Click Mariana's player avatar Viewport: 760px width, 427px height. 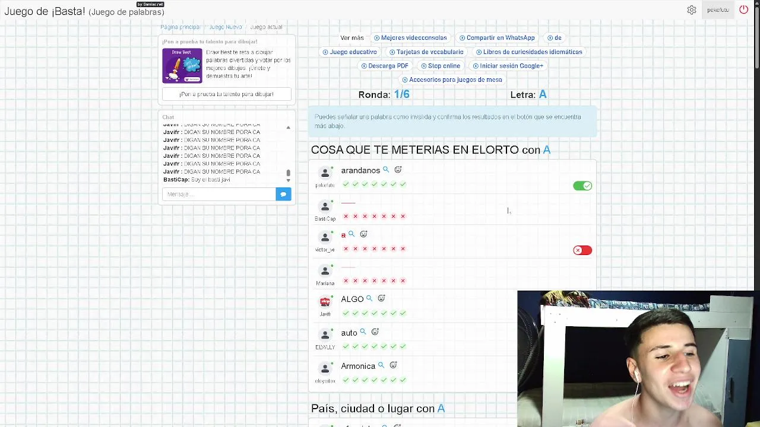tap(325, 272)
